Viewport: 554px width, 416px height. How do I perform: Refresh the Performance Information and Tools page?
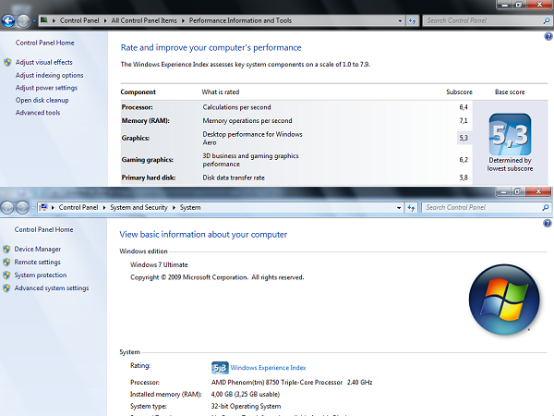pos(412,21)
